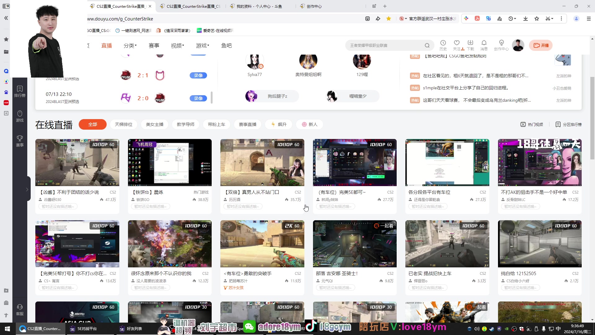The height and width of the screenshot is (335, 595).
Task: Click the 开播 start streaming button
Action: coord(541,45)
